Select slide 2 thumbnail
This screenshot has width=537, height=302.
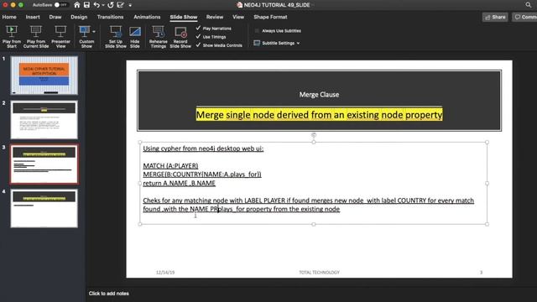pyautogui.click(x=44, y=119)
